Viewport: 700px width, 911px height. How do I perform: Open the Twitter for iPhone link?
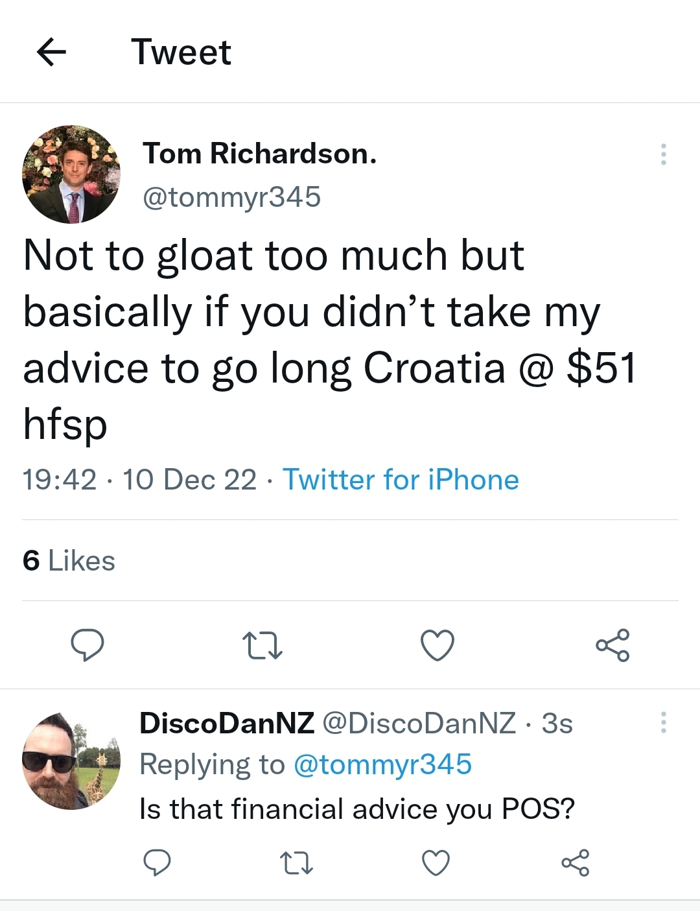401,480
